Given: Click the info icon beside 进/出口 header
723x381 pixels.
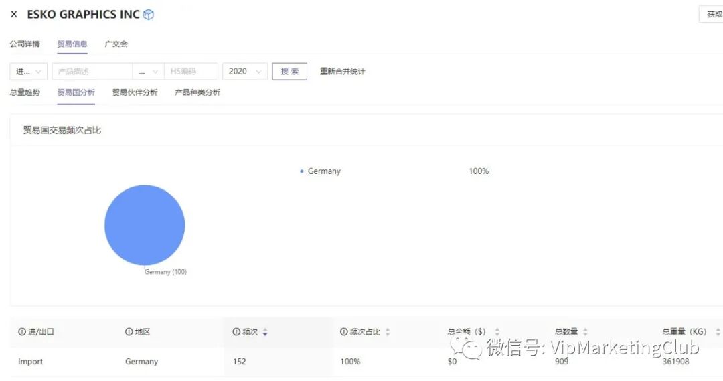Looking at the screenshot, I should tap(21, 331).
